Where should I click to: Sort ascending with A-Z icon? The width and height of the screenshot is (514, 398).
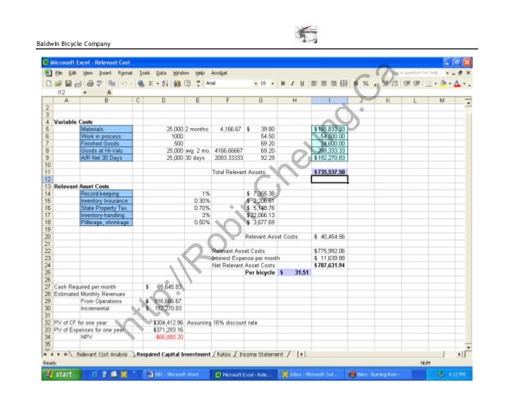click(x=165, y=83)
